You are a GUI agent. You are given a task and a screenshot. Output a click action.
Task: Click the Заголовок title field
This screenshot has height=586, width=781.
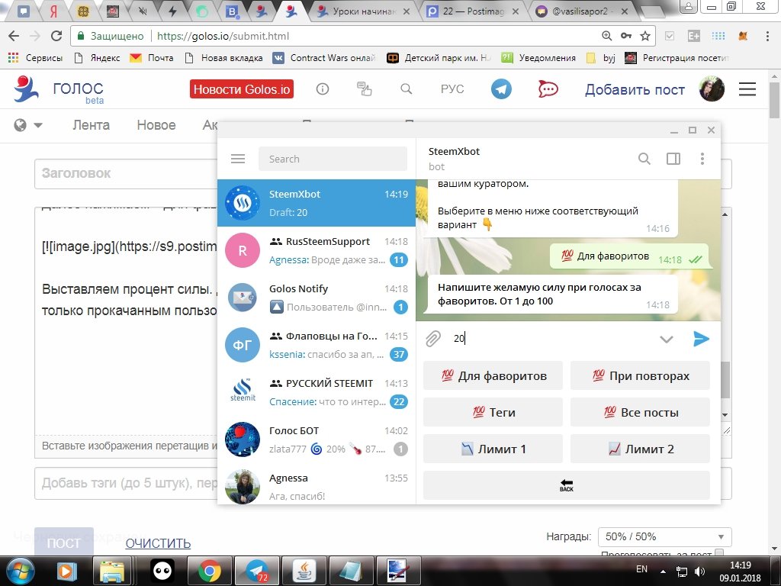coord(126,173)
